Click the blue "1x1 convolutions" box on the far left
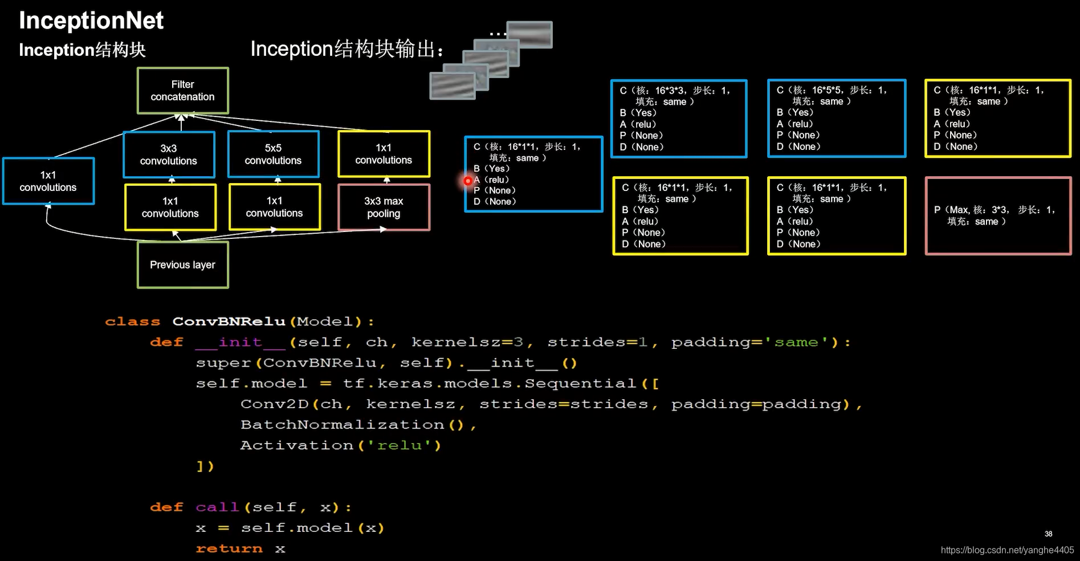Screen dimensions: 1080x561 pyautogui.click(x=48, y=181)
